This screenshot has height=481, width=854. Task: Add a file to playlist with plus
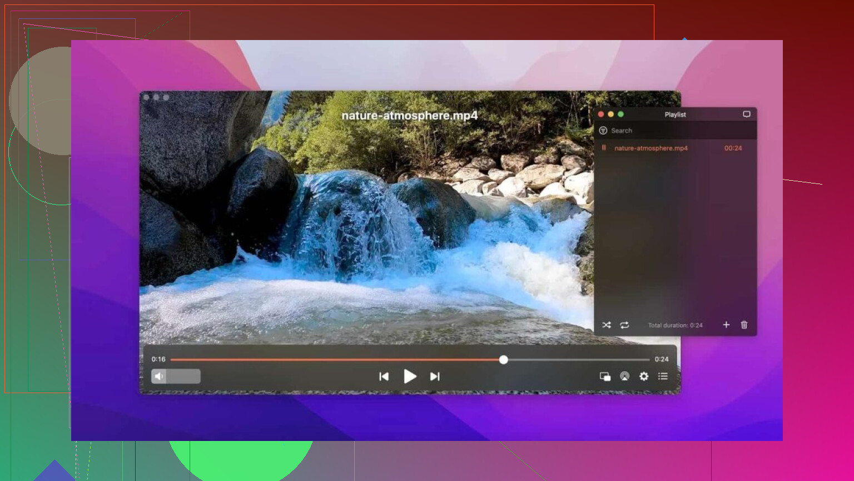click(x=726, y=325)
